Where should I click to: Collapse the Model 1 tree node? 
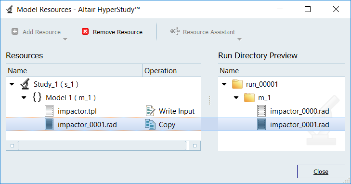coord(24,98)
